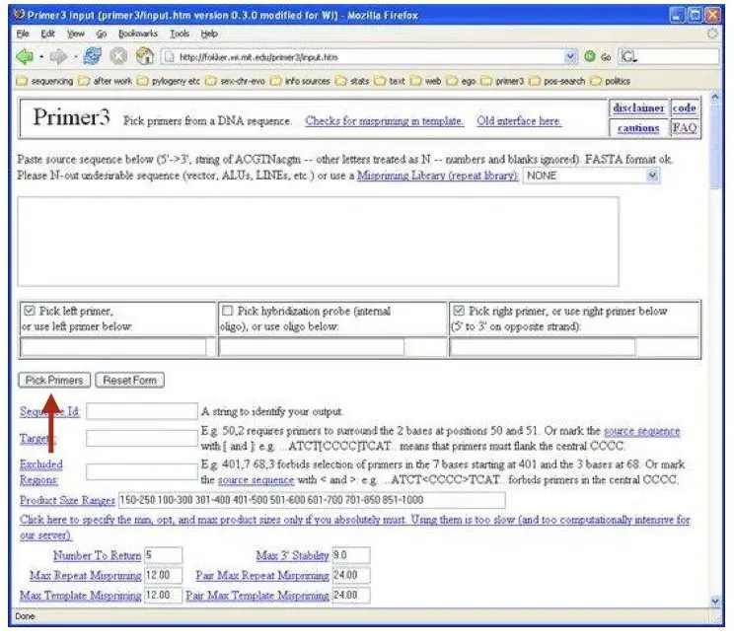The width and height of the screenshot is (734, 641).
Task: Reload the page with the Reload icon
Action: coord(92,56)
